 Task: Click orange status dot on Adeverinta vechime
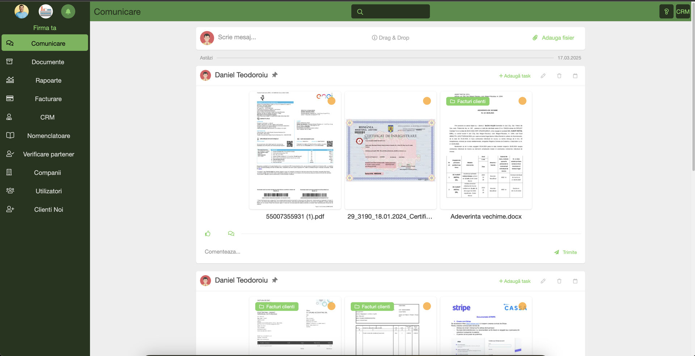point(522,101)
